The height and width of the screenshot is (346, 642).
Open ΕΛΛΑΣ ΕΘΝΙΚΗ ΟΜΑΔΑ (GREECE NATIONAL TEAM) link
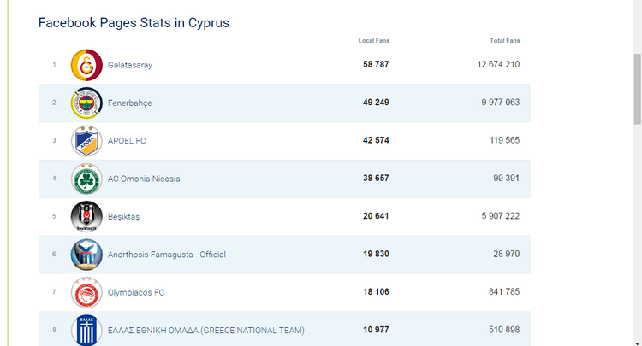(206, 330)
